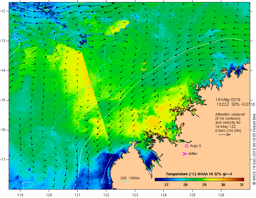Click the 31 value on temperature scale
This screenshot has width=256, height=198.
[242, 185]
